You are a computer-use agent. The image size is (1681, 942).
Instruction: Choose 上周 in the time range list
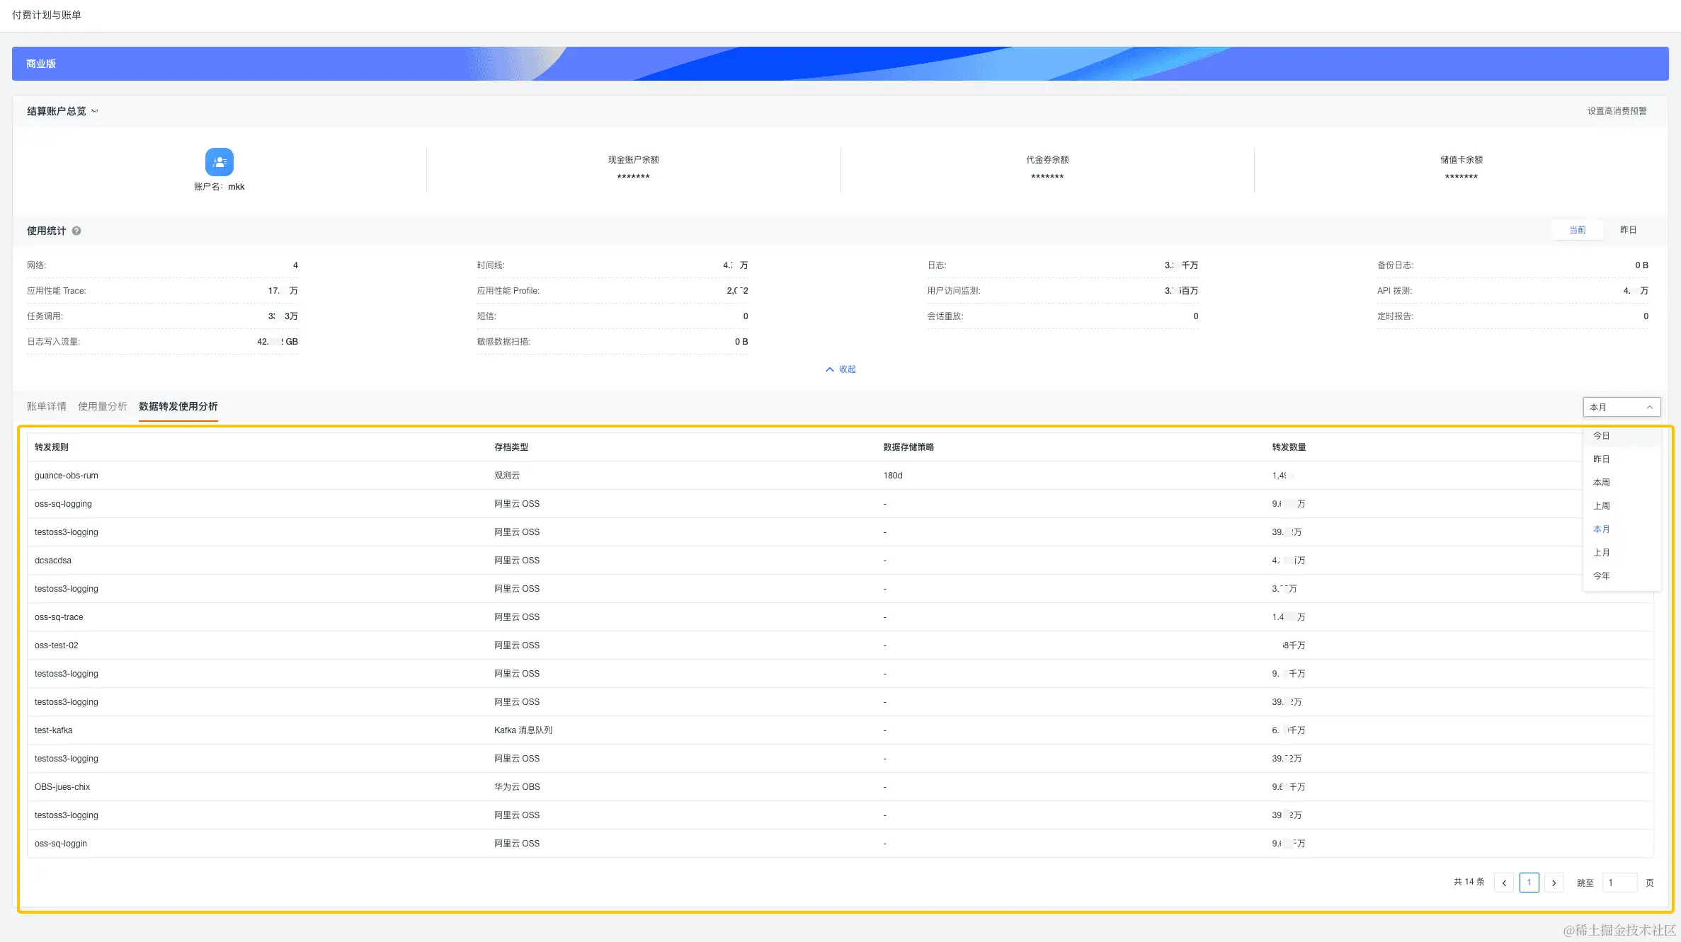(x=1601, y=506)
